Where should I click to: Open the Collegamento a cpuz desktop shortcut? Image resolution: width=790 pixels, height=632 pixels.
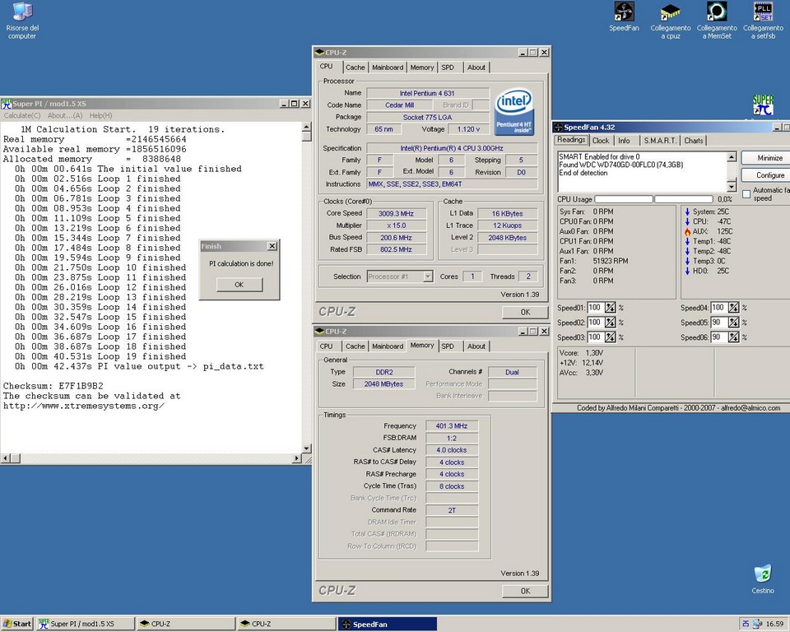[670, 20]
